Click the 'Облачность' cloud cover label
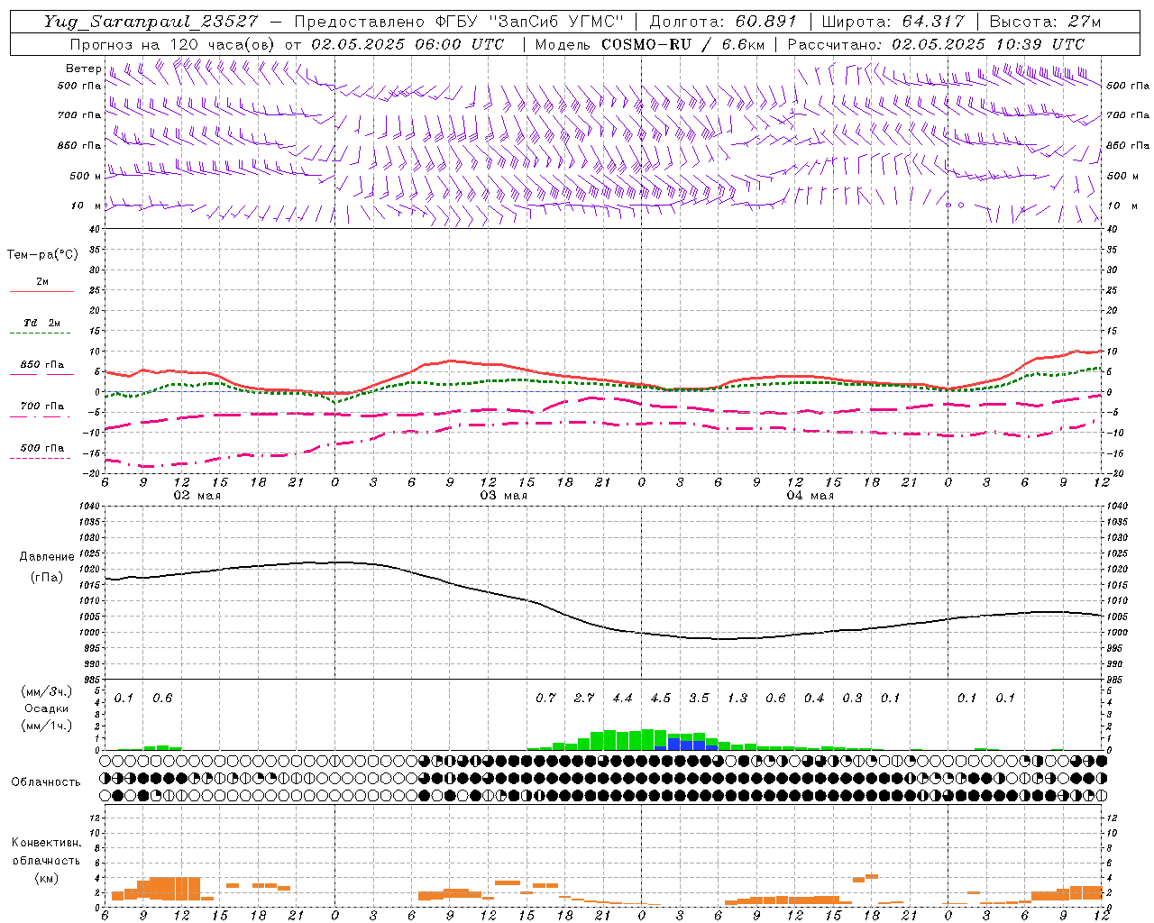This screenshot has height=923, width=1154. click(x=46, y=782)
